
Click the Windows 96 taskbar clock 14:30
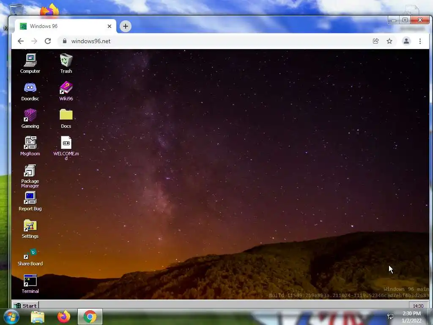(418, 306)
